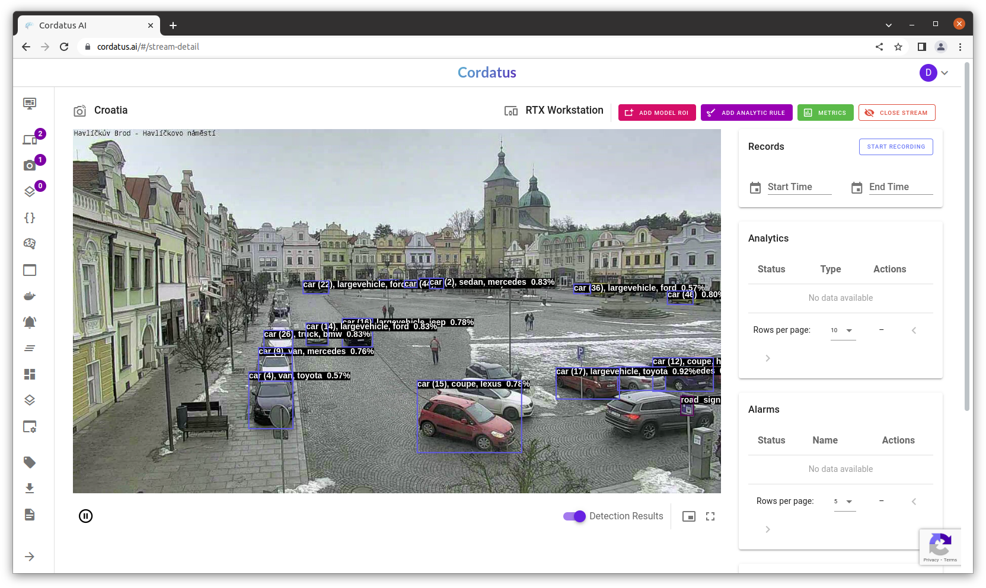This screenshot has height=588, width=986.
Task: Click Start Recording button
Action: click(x=896, y=147)
